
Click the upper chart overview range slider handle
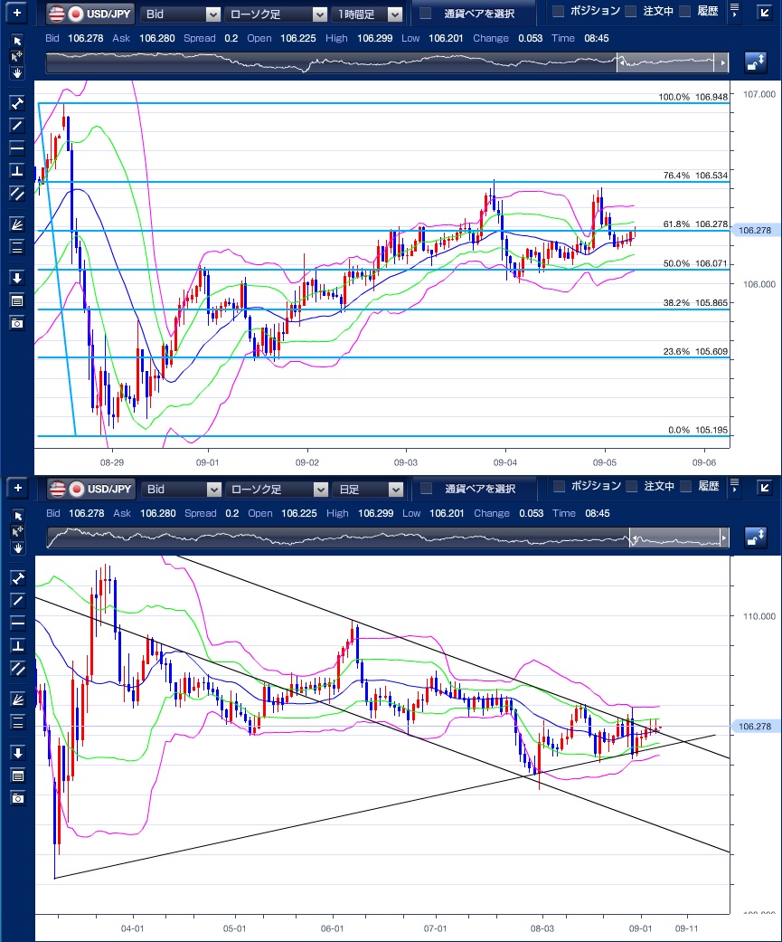[x=621, y=62]
